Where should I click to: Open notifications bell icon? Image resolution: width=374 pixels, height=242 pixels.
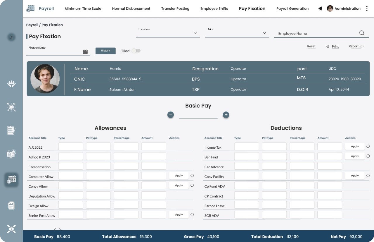coord(320,8)
